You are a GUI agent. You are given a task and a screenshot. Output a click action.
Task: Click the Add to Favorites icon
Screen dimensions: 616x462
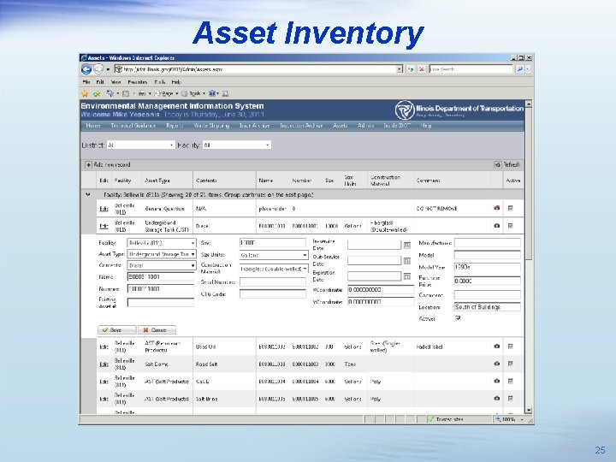(97, 93)
